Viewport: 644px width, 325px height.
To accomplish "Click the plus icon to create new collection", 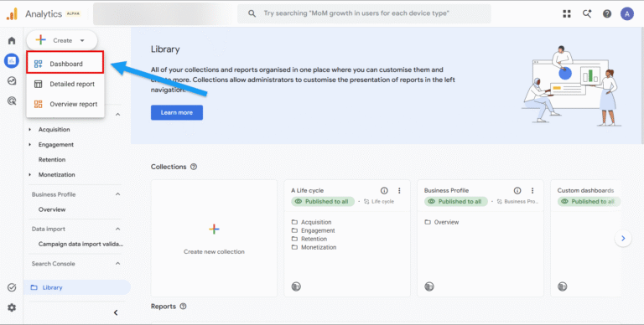I will [214, 229].
